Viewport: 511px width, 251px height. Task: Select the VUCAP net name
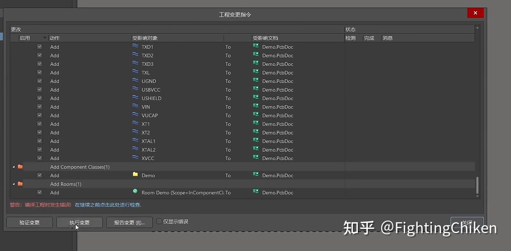pyautogui.click(x=150, y=115)
